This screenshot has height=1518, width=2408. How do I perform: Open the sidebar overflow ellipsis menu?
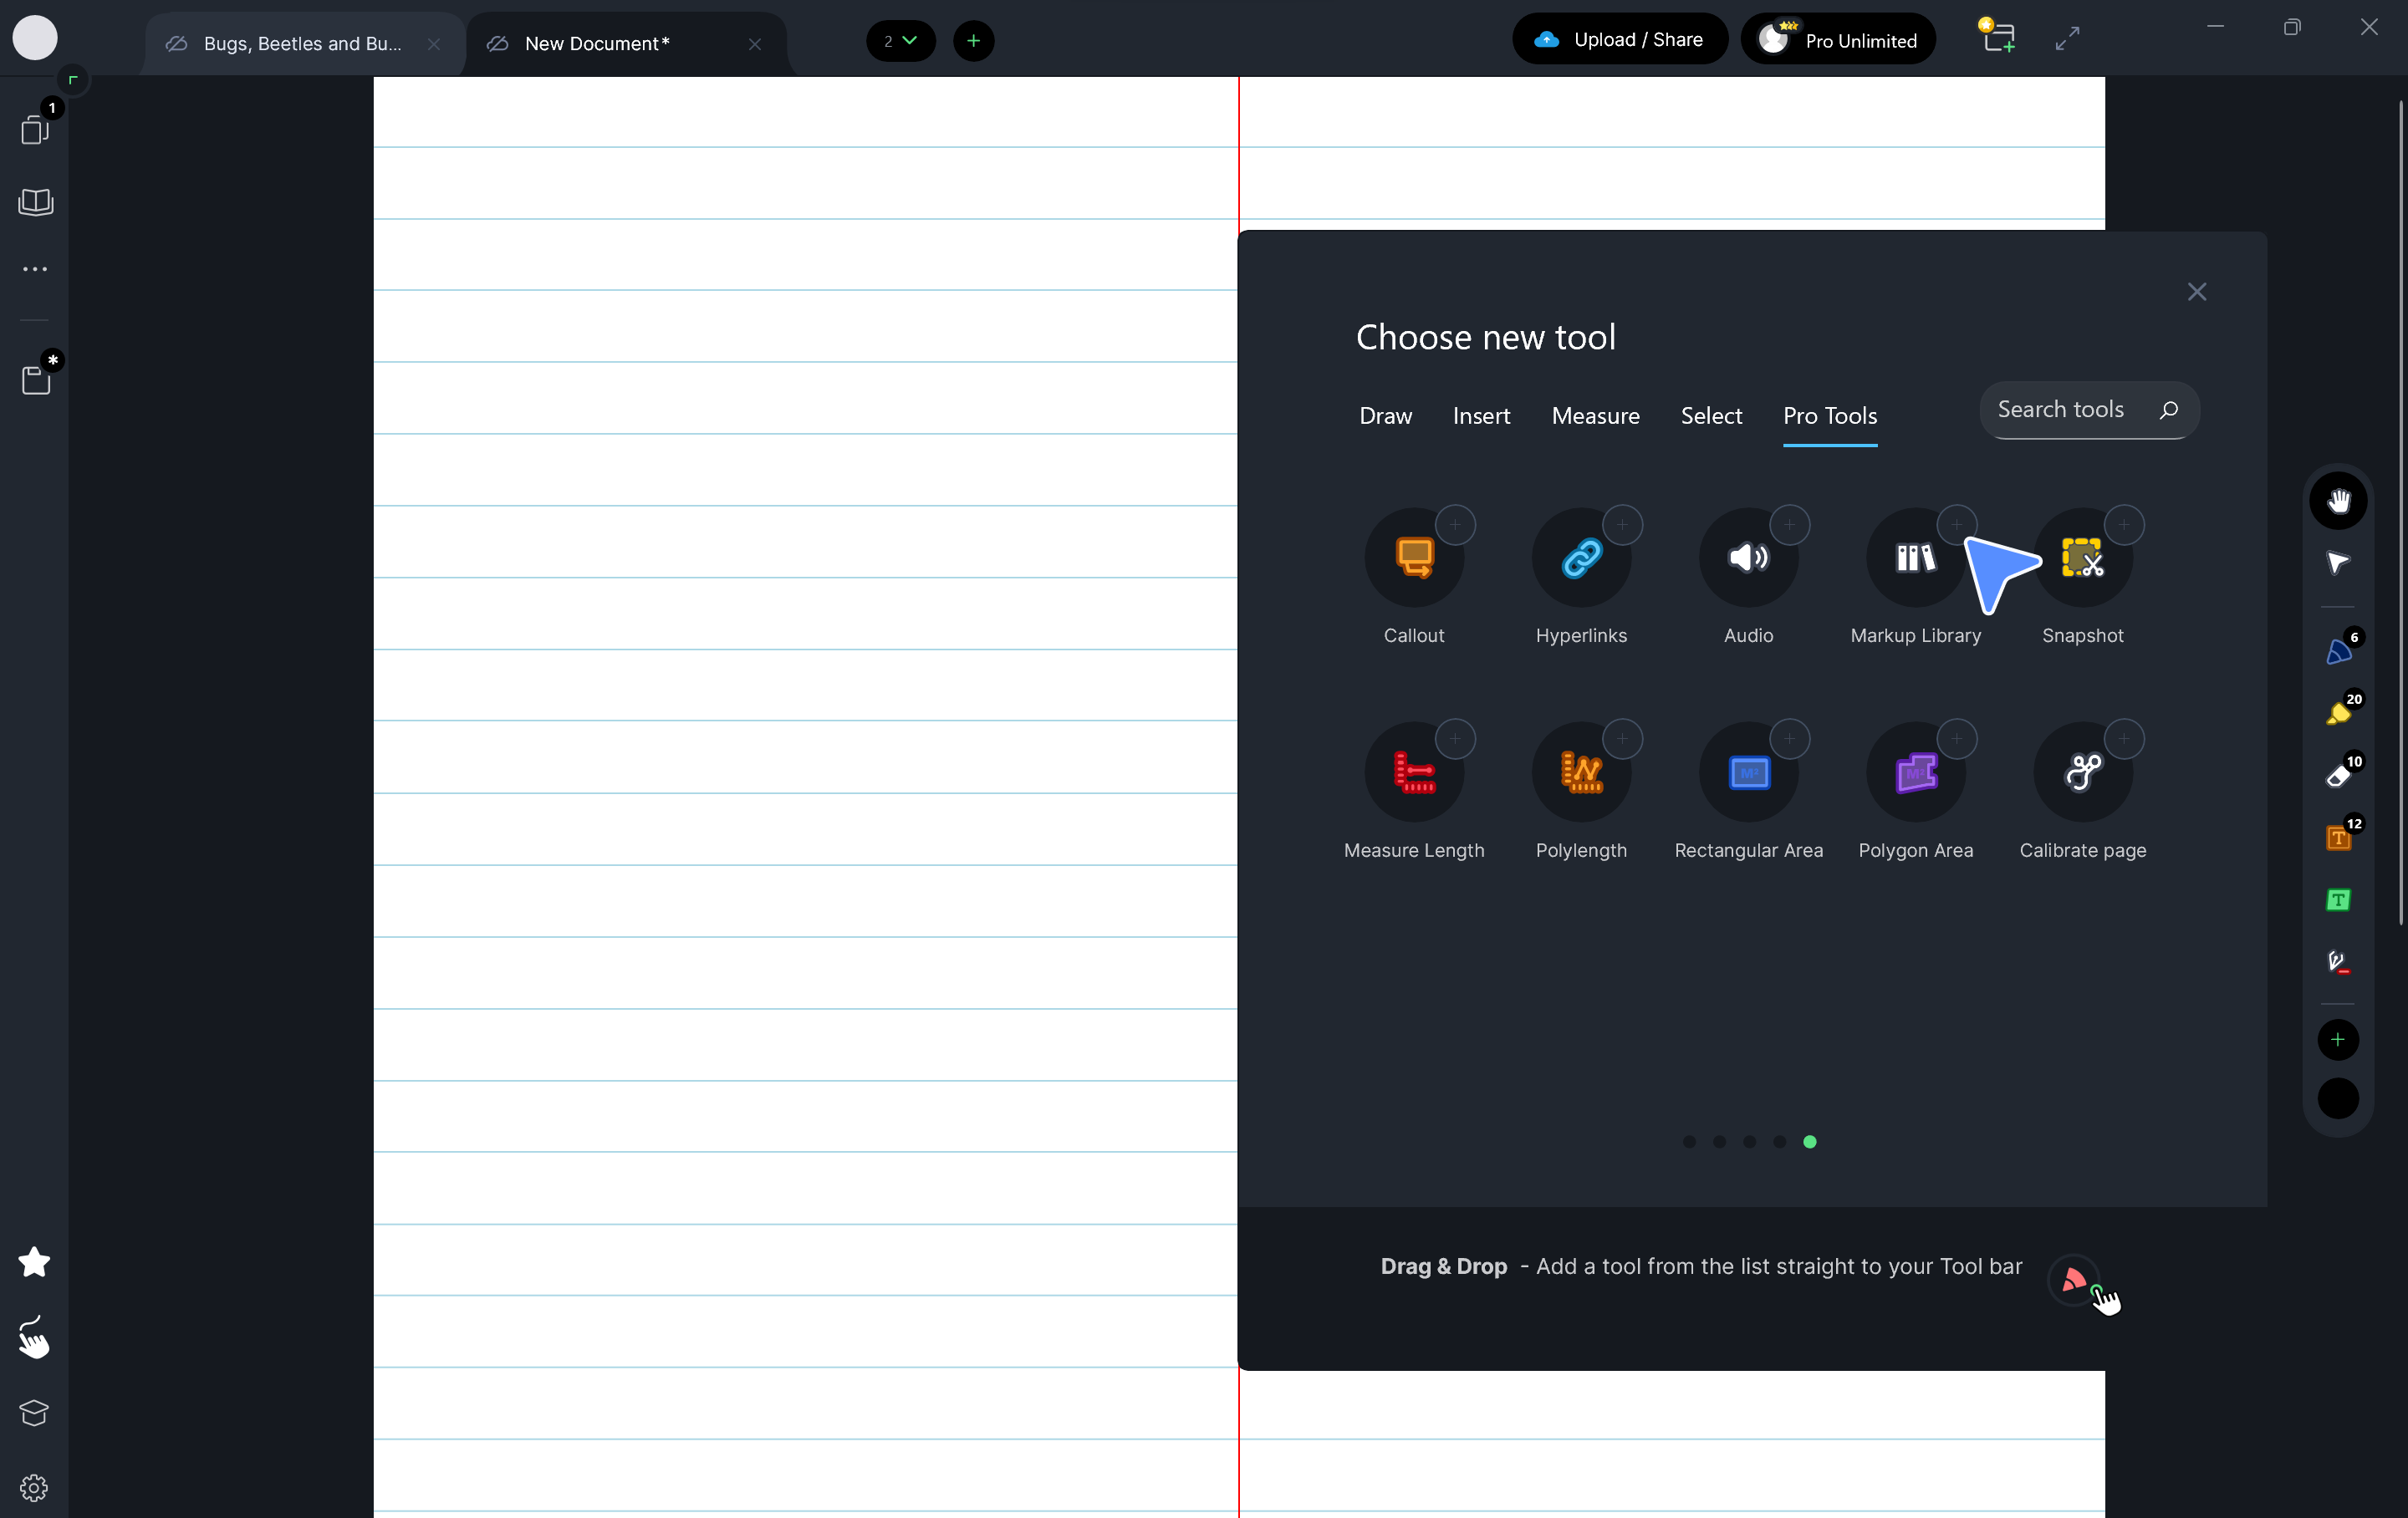tap(34, 268)
